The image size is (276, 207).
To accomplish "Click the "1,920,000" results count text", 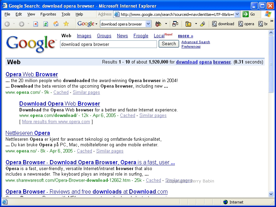I will pos(158,62).
